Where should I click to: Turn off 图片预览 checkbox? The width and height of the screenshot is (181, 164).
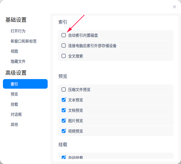click(64, 121)
